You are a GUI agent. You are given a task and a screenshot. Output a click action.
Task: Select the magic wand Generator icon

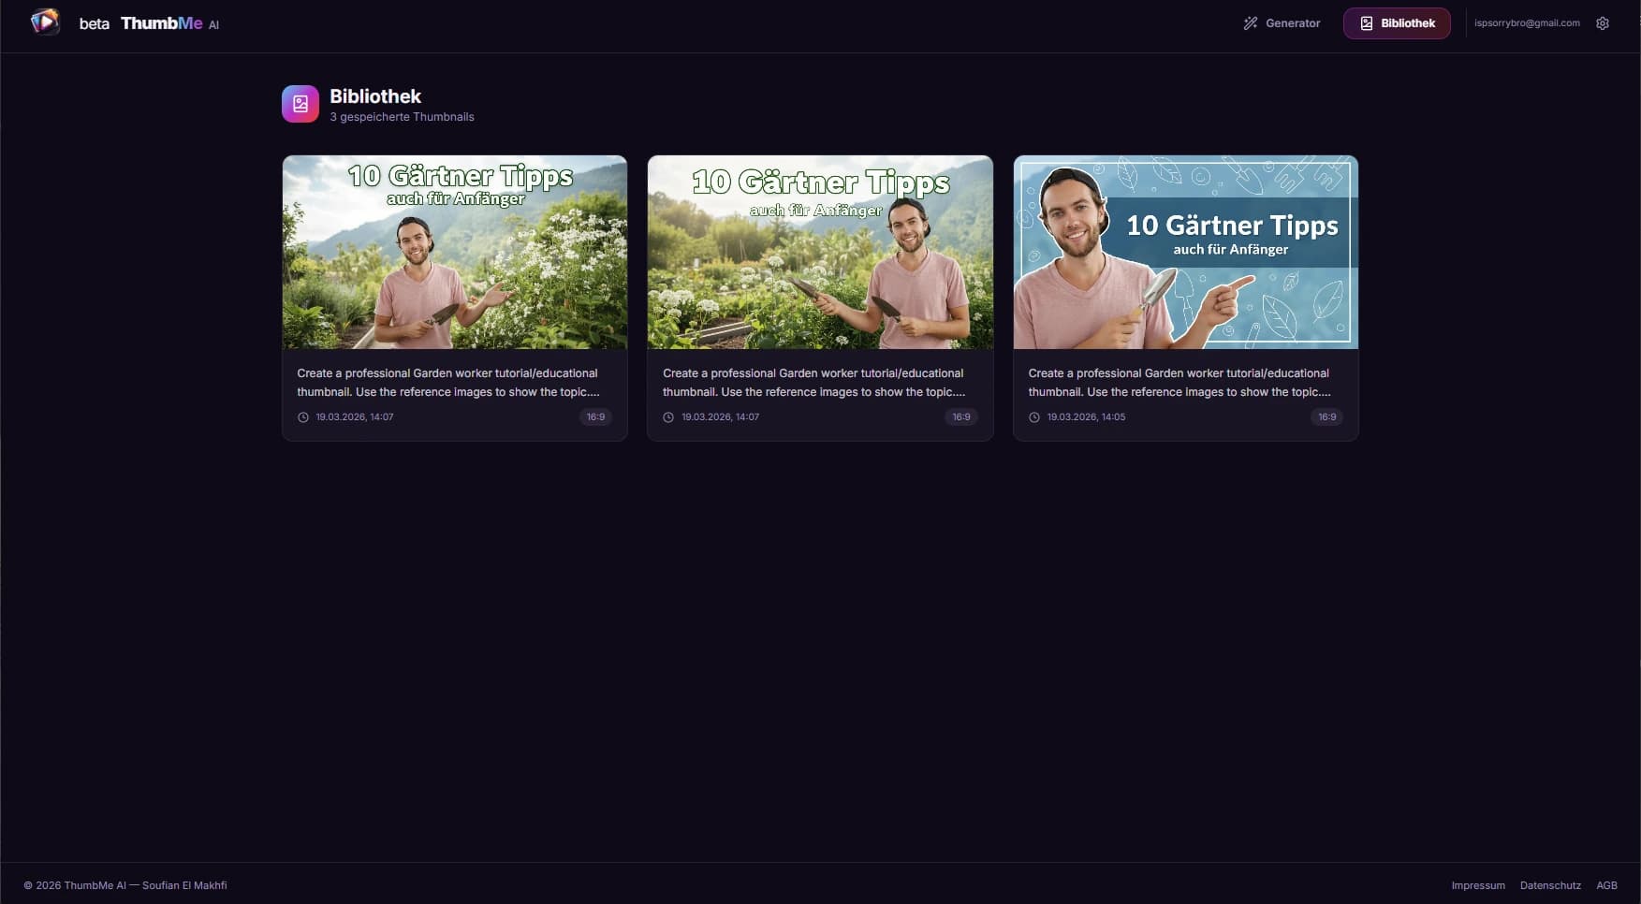click(1250, 22)
